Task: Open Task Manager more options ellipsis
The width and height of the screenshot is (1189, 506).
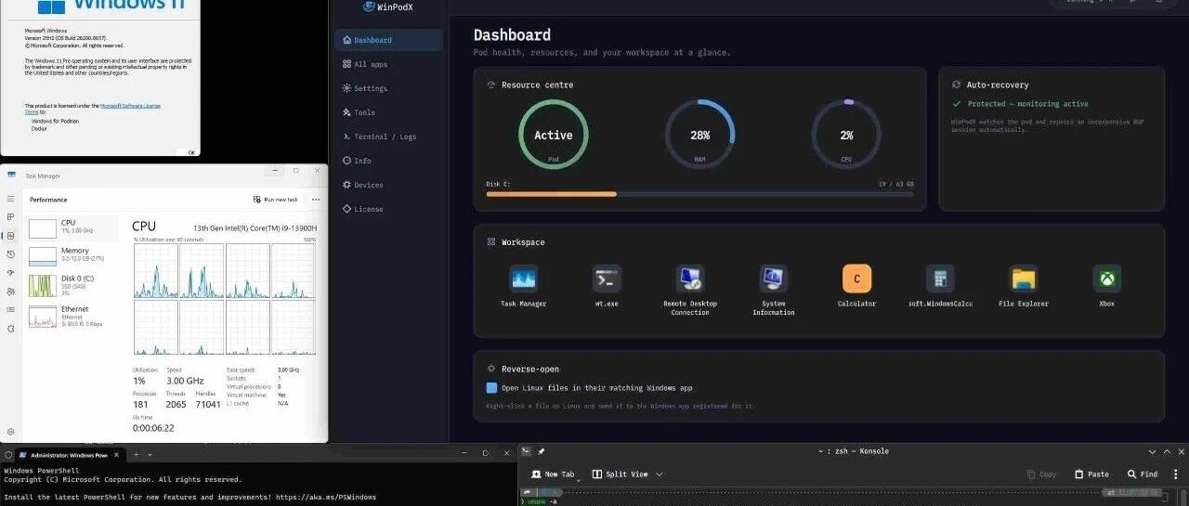Action: coord(316,200)
